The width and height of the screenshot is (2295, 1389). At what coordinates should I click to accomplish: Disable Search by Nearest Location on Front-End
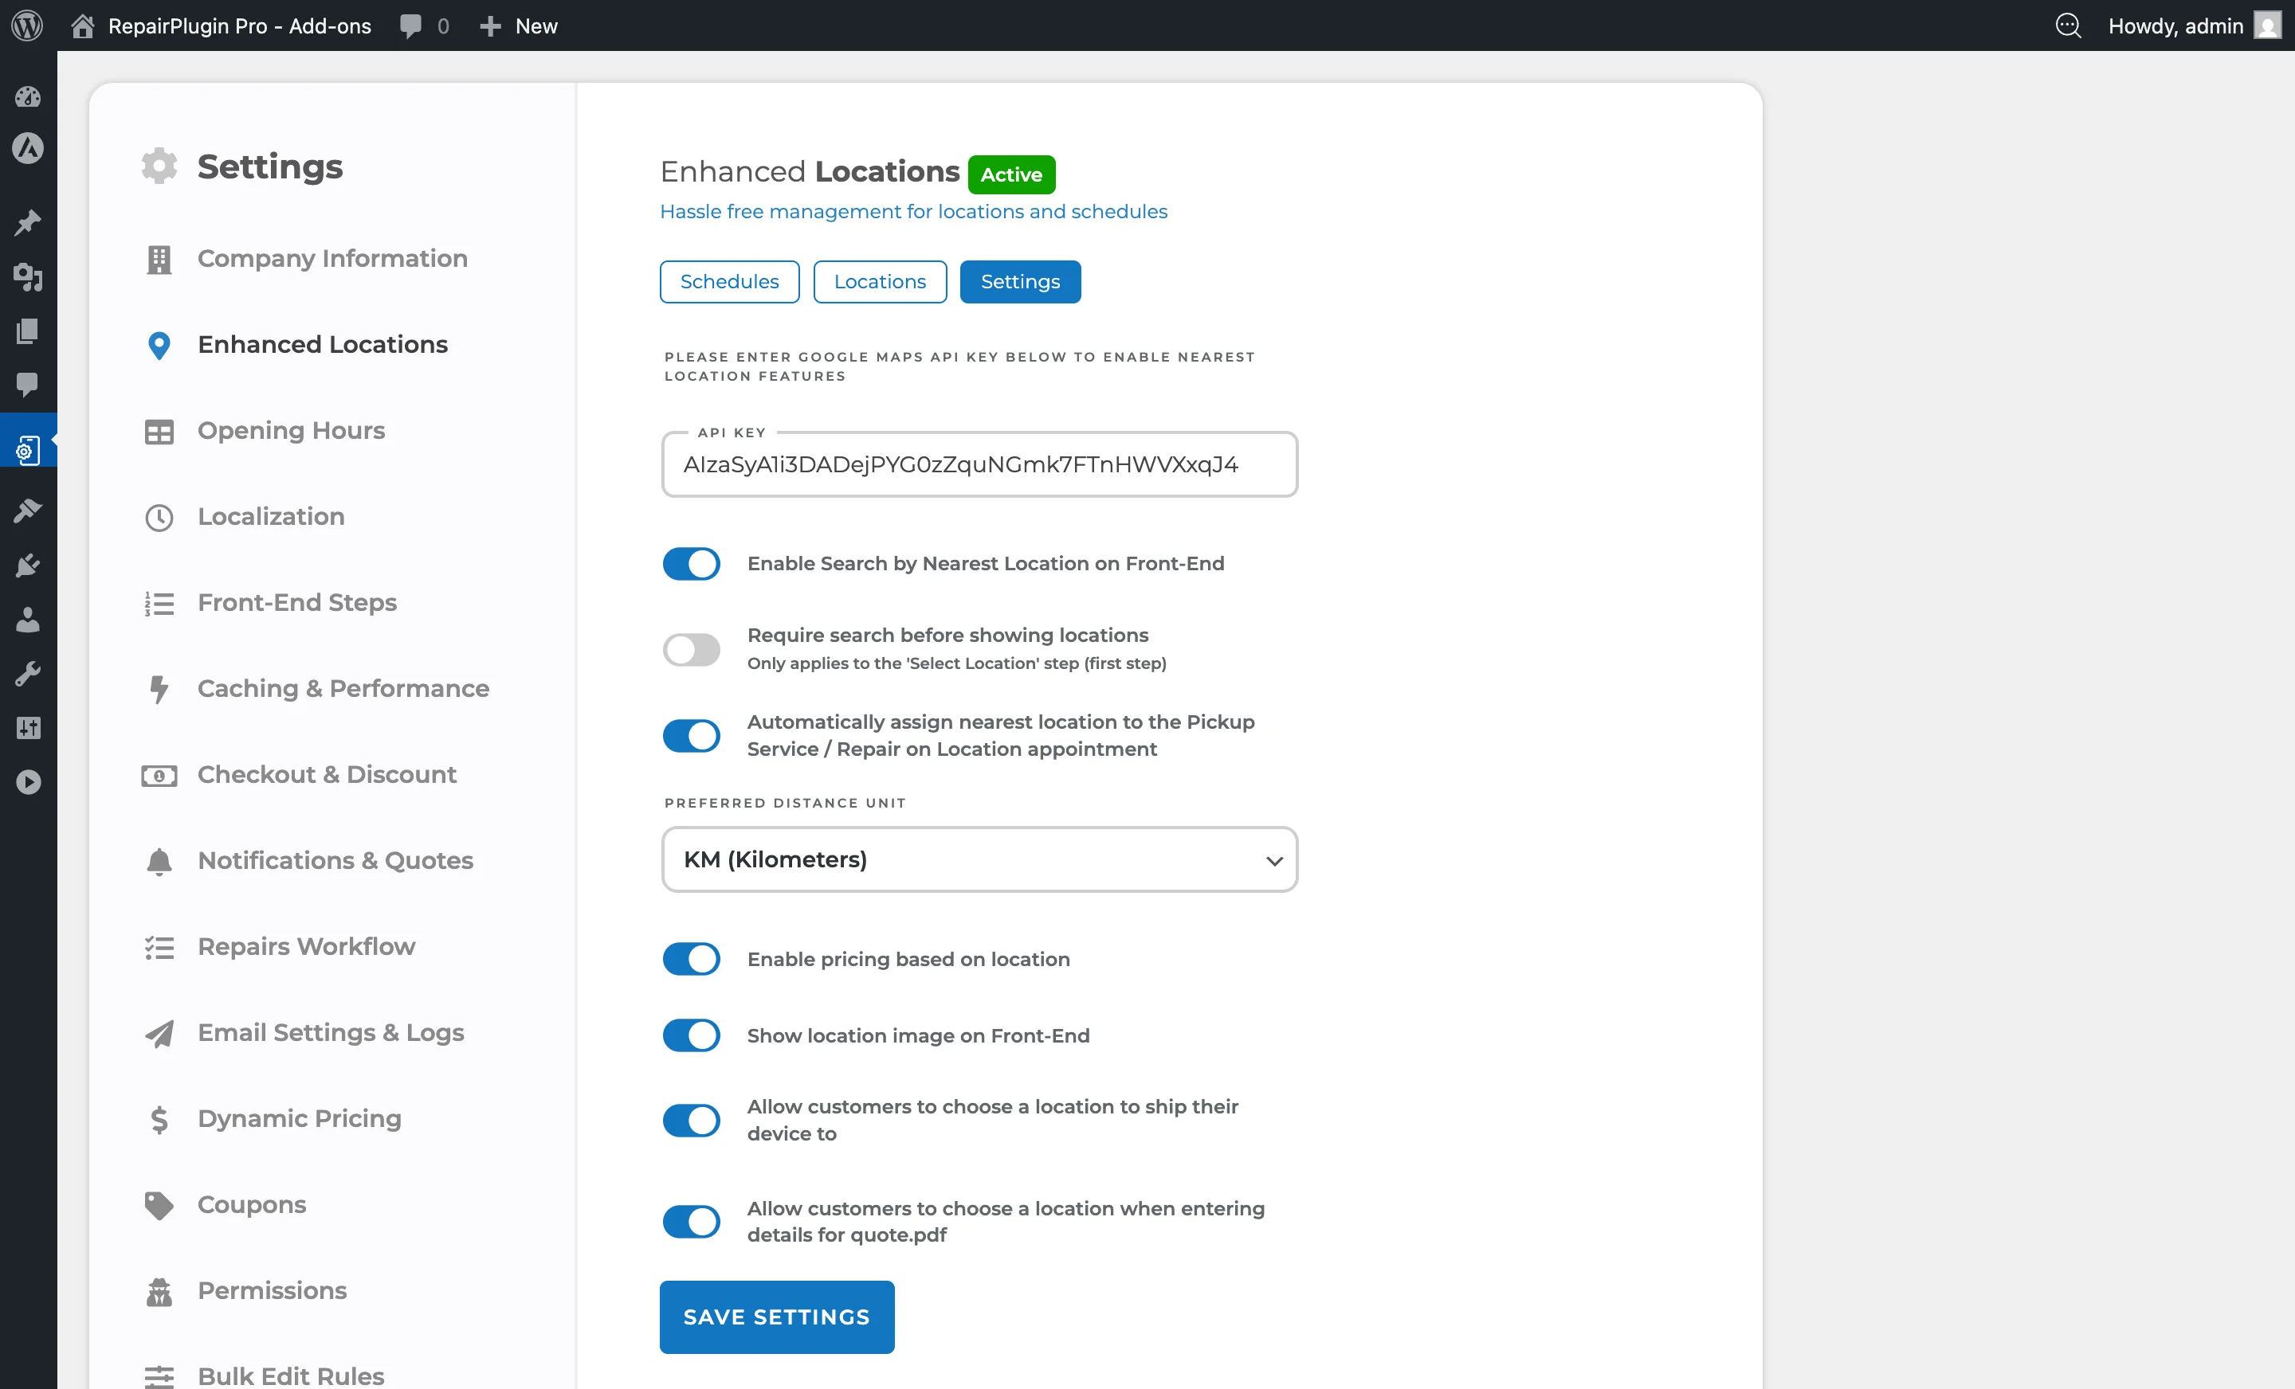[x=690, y=563]
